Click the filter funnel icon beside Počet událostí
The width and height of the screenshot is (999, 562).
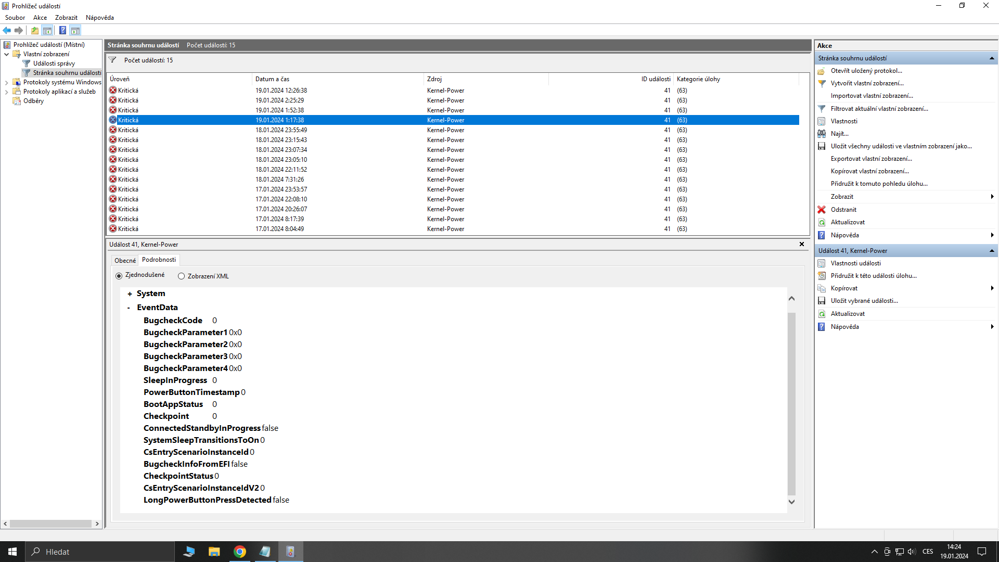pos(112,60)
